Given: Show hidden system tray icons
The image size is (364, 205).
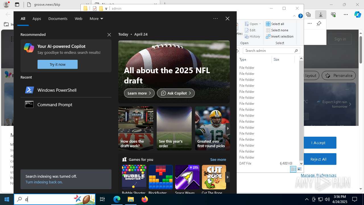Looking at the screenshot, I should (307, 199).
